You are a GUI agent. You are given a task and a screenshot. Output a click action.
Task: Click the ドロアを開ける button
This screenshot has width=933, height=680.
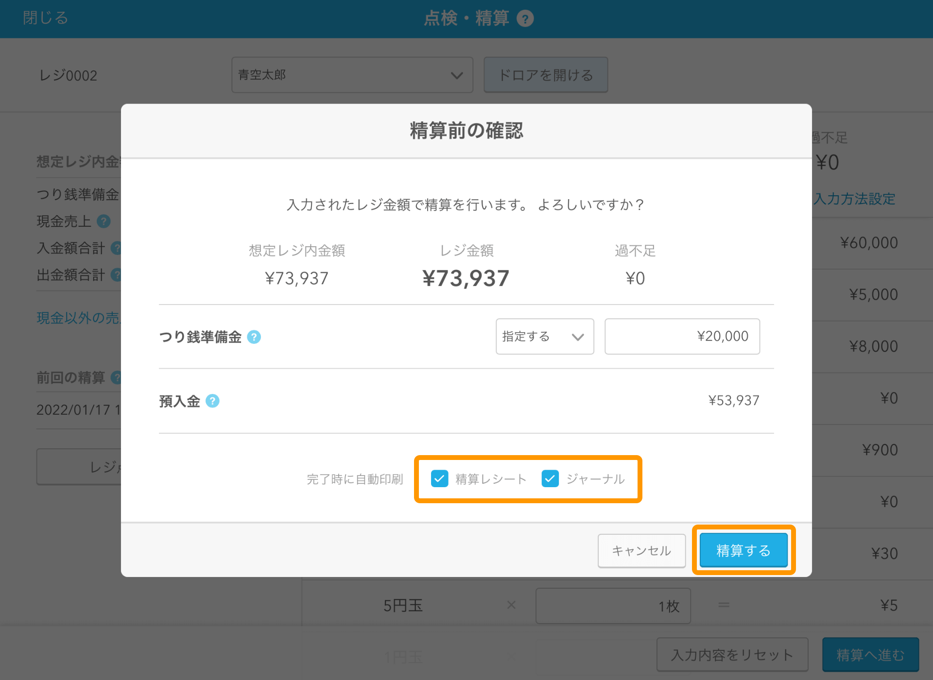(545, 75)
